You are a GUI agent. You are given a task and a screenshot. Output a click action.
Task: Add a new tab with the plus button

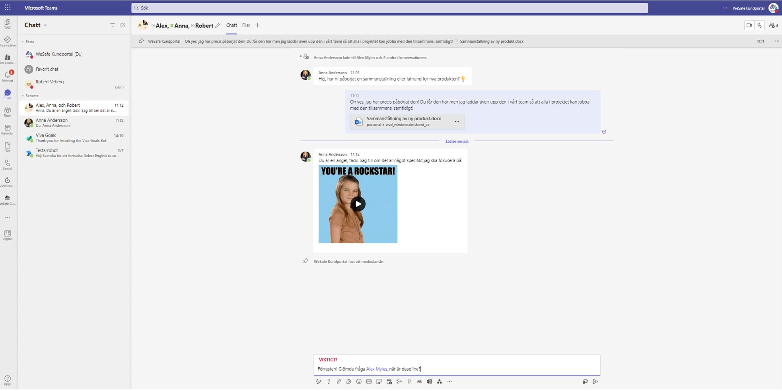(x=258, y=25)
